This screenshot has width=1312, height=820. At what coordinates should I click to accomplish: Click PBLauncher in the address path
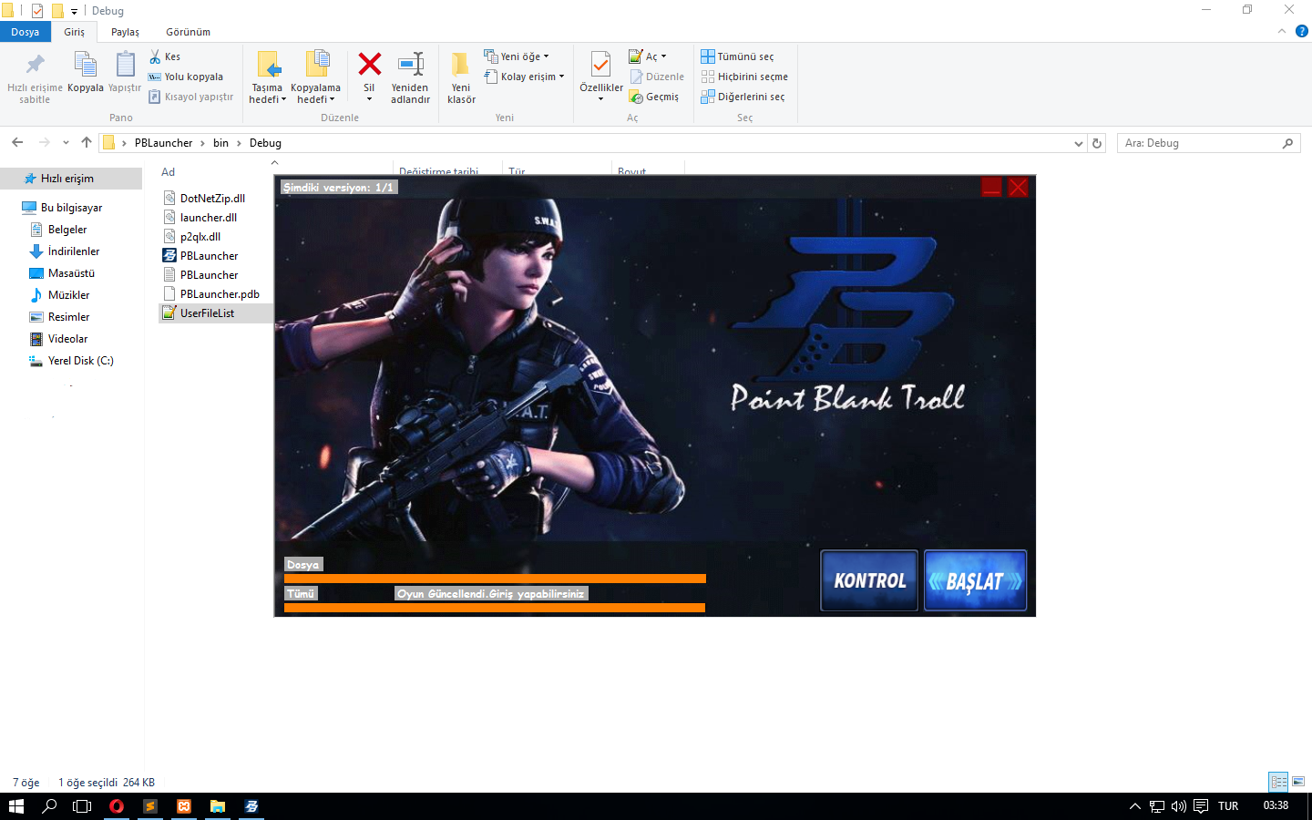[163, 143]
